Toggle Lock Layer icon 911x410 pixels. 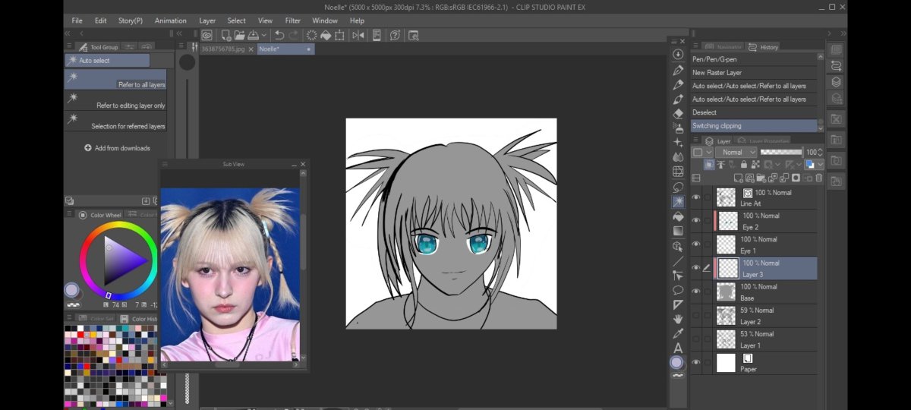744,164
